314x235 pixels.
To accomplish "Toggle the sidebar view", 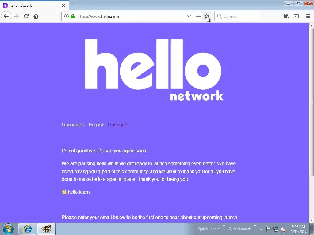I will pos(296,17).
